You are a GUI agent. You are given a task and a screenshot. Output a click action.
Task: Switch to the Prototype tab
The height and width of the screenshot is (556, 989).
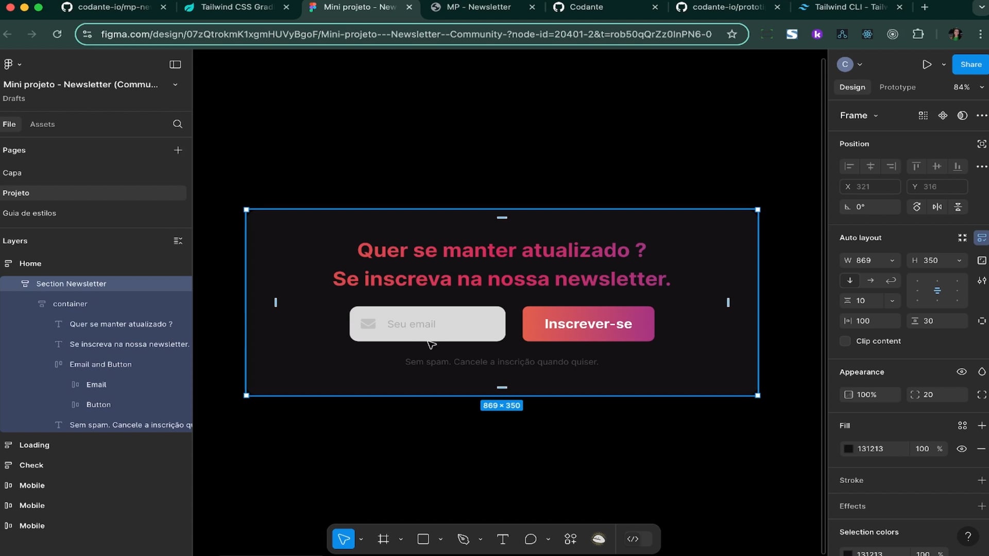pos(897,87)
